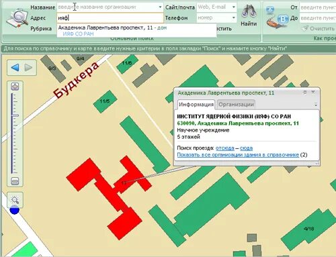Focus the От route start field

pos(318,7)
